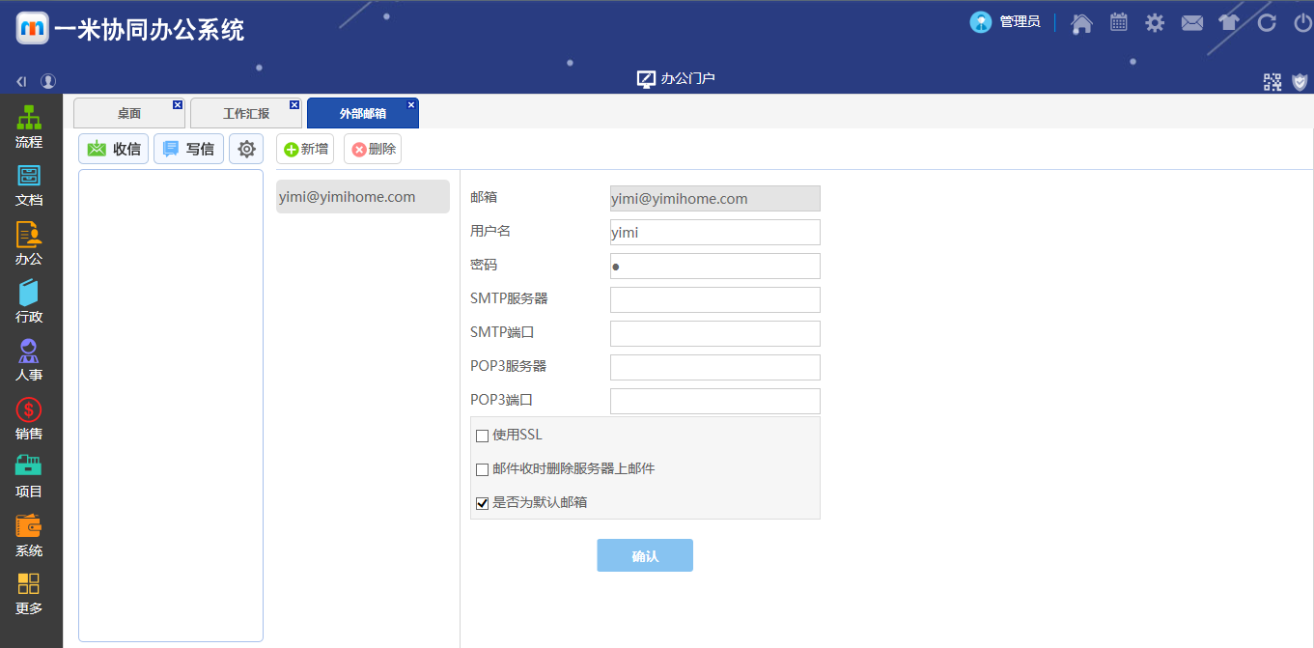Open the 流程 sidebar module
Screen dimensions: 1314x648
[x=29, y=127]
